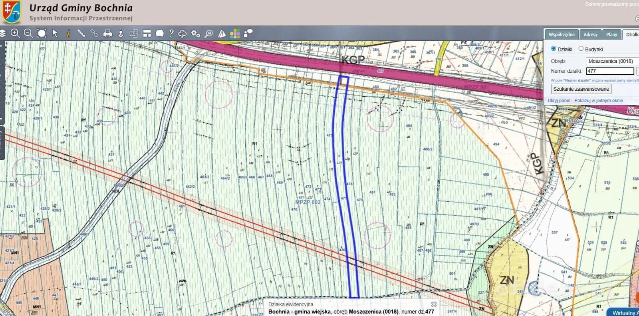Select the zoom in magnifier tool

(x=15, y=33)
